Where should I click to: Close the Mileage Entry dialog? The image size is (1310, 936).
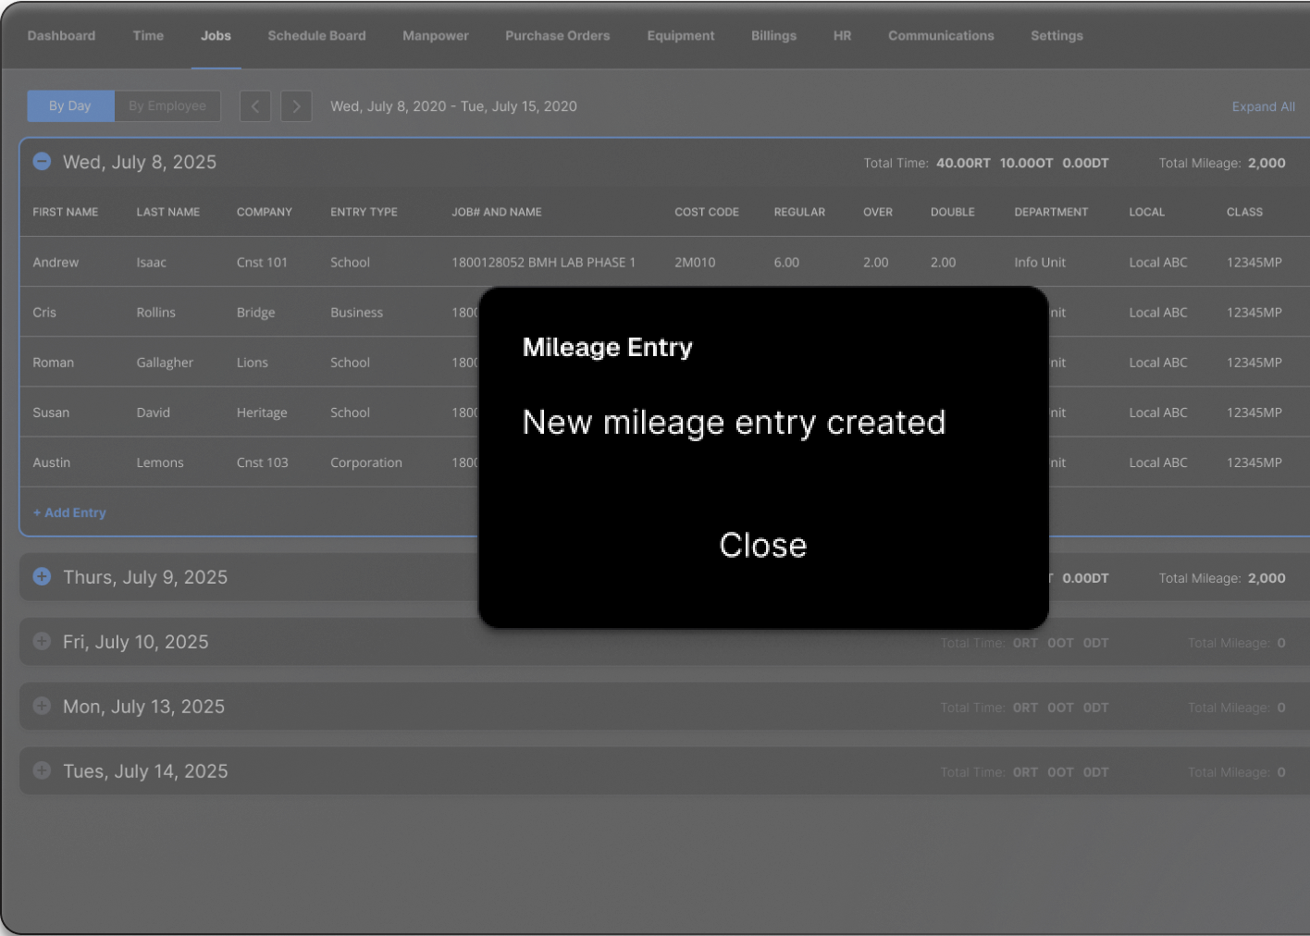(763, 546)
